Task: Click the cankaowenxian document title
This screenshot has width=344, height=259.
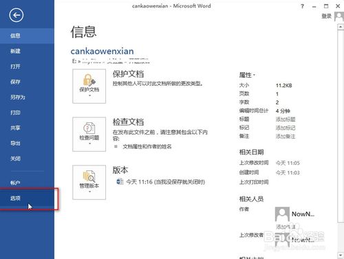Action: (103, 51)
